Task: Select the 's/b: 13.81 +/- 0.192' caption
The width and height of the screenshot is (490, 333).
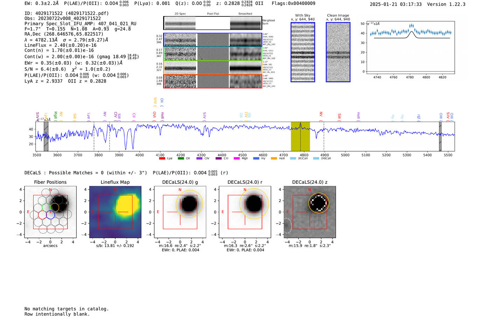Action: pos(115,246)
